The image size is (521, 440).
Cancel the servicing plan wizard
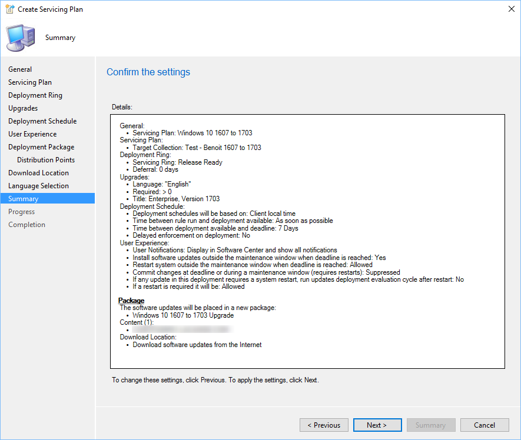pyautogui.click(x=485, y=425)
